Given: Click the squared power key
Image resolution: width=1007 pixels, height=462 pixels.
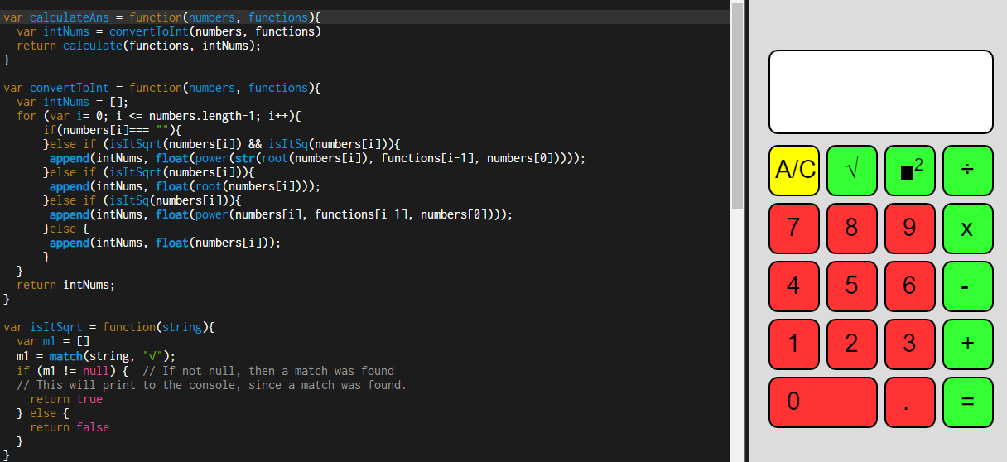Looking at the screenshot, I should coord(910,171).
